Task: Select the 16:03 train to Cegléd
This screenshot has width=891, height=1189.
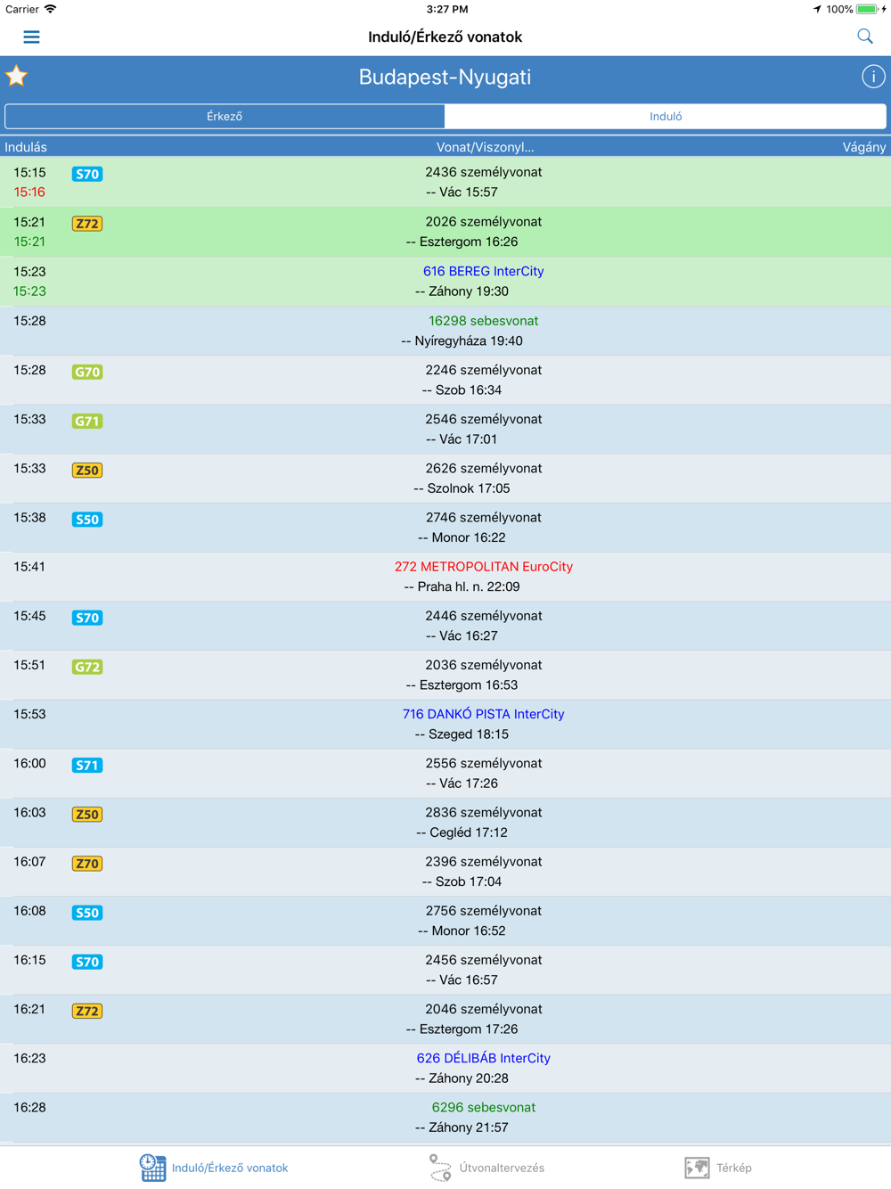Action: tap(445, 823)
